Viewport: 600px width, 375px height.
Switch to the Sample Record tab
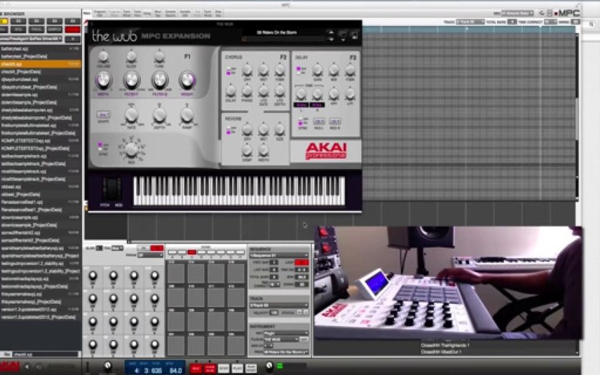pos(170,14)
